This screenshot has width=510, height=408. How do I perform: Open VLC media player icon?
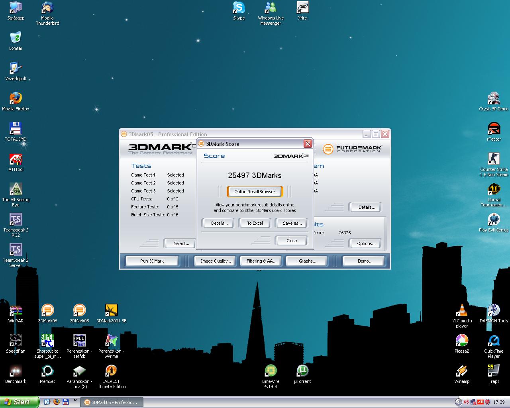point(462,316)
